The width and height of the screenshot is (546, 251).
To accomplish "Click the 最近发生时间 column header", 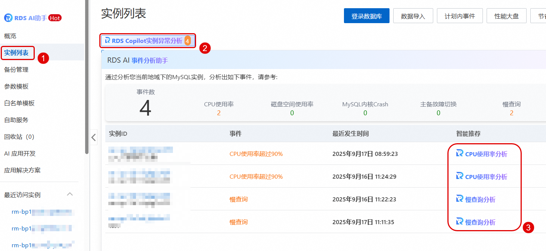I will click(351, 134).
